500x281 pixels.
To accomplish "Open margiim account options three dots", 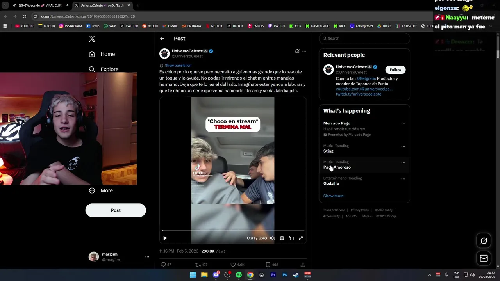I will coord(147,257).
